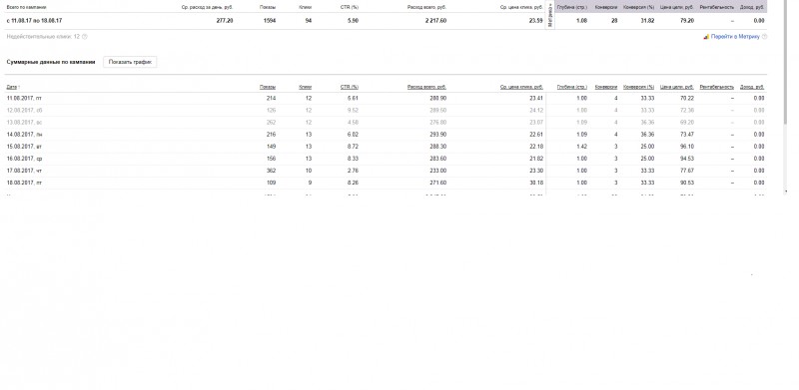Select the 15.08.2017, вт date row
This screenshot has width=799, height=390.
pyautogui.click(x=387, y=147)
